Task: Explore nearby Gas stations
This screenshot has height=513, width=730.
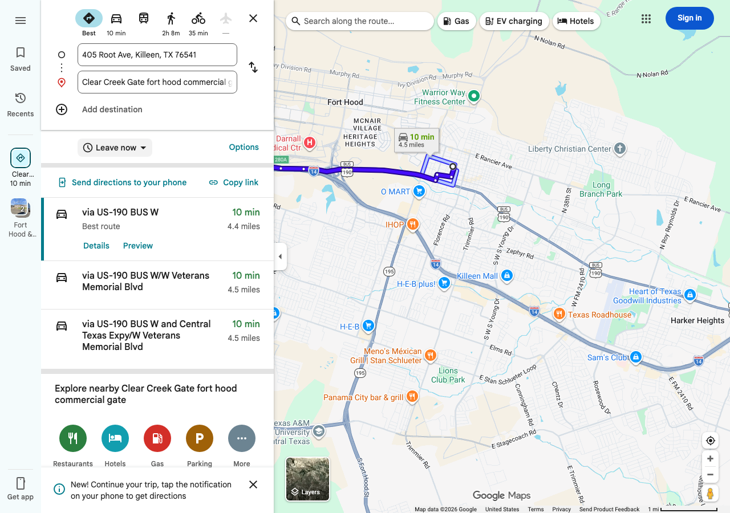Action: [157, 446]
